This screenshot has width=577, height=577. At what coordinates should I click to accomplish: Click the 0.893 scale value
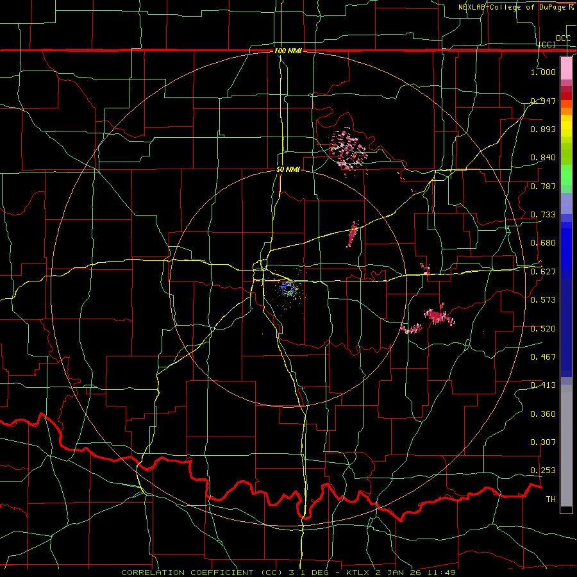[x=543, y=129]
